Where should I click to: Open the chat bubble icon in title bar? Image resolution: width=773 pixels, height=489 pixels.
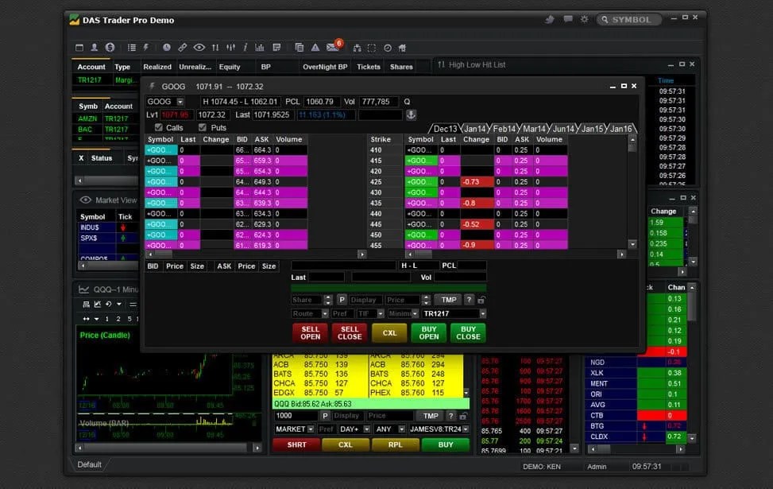(x=568, y=19)
